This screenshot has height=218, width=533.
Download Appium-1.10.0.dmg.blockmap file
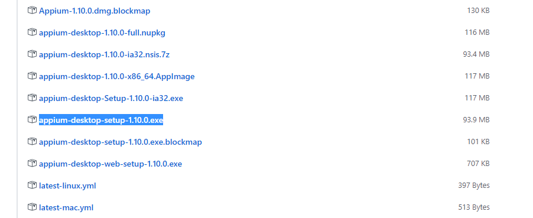[x=95, y=11]
